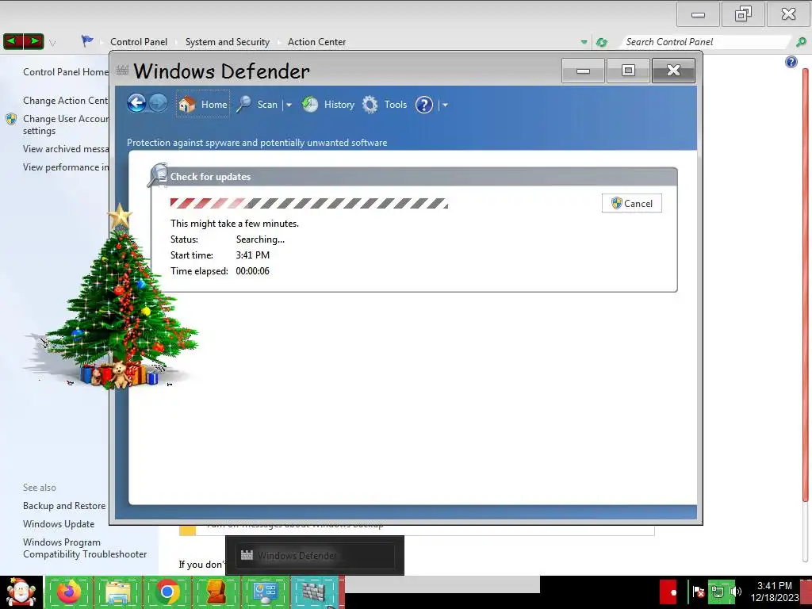The image size is (812, 609).
Task: Open Tools with the gear icon
Action: 385,105
